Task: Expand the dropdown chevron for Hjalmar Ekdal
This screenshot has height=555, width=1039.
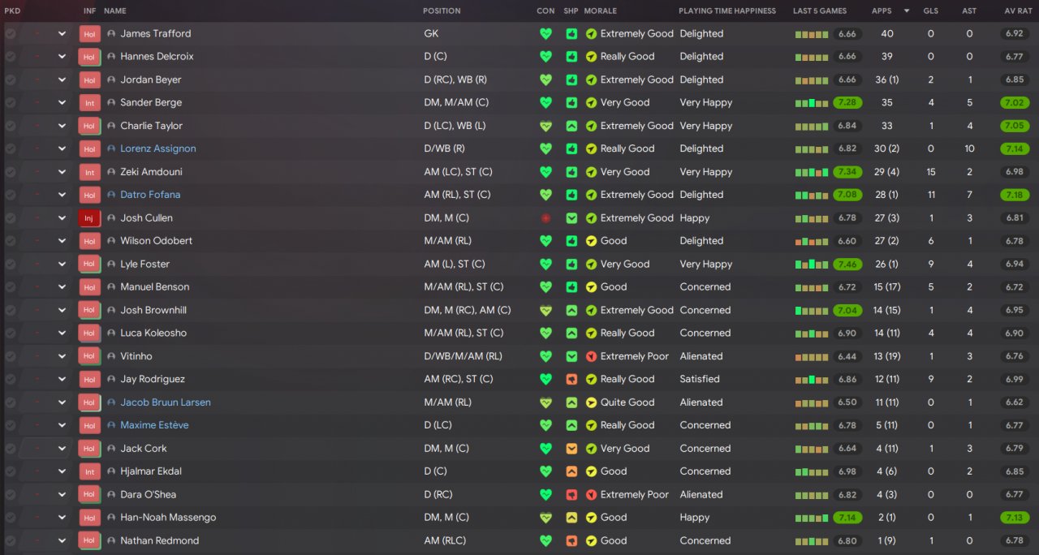Action: click(x=62, y=471)
